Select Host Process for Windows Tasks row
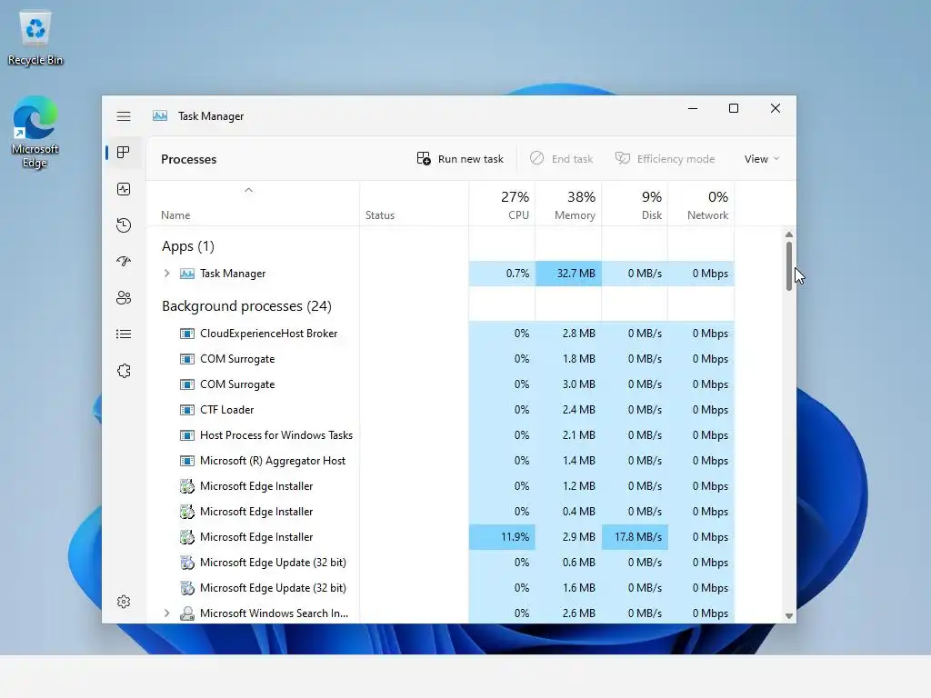 441,435
